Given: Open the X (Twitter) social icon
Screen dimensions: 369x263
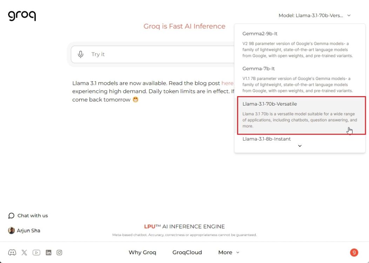Looking at the screenshot, I should [24, 252].
